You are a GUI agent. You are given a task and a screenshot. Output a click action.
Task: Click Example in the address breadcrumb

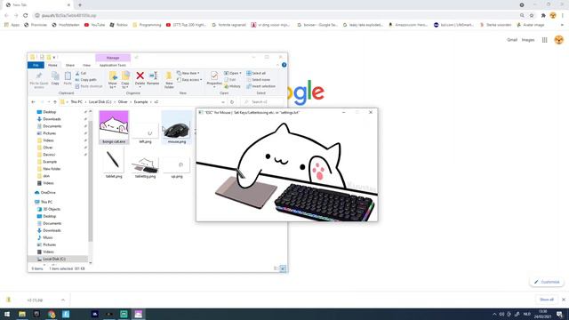pyautogui.click(x=140, y=102)
